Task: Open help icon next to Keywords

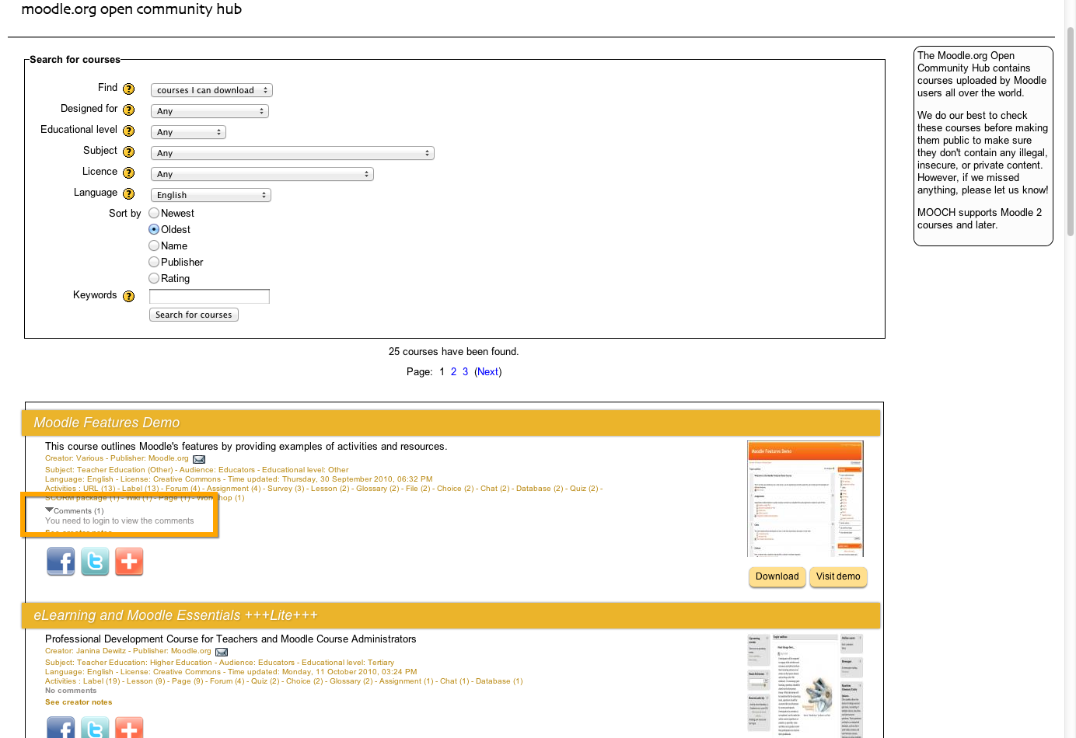Action: (128, 296)
